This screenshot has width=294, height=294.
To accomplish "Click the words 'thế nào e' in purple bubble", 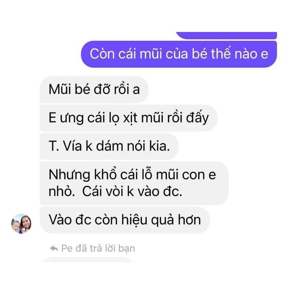I will click(x=240, y=54).
